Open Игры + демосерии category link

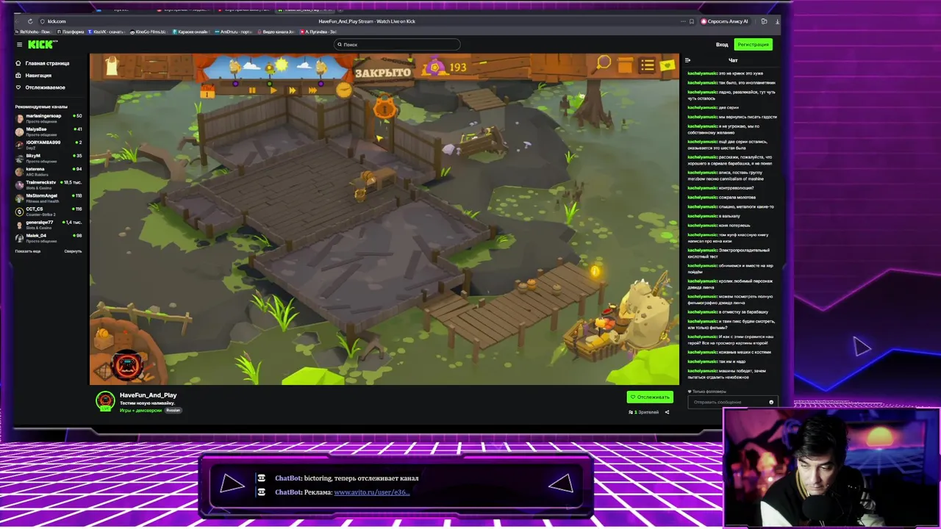[140, 410]
